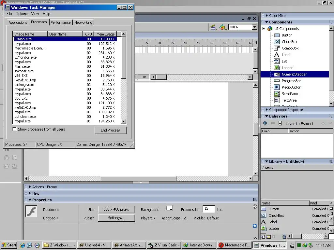Switch to the Applications tab
The image size is (334, 250).
click(x=18, y=22)
